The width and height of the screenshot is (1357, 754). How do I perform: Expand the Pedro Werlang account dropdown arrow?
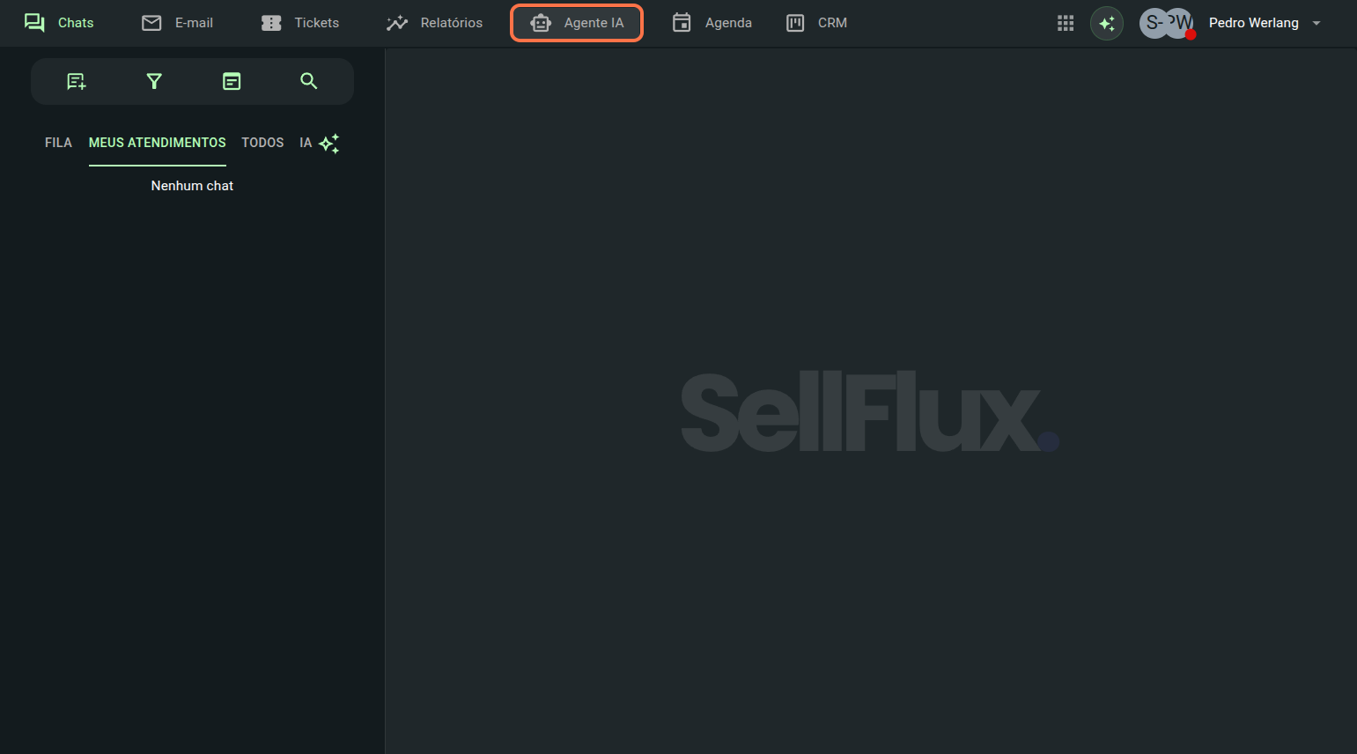pyautogui.click(x=1316, y=24)
